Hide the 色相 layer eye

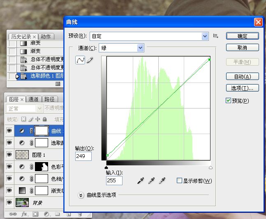coord(9,178)
